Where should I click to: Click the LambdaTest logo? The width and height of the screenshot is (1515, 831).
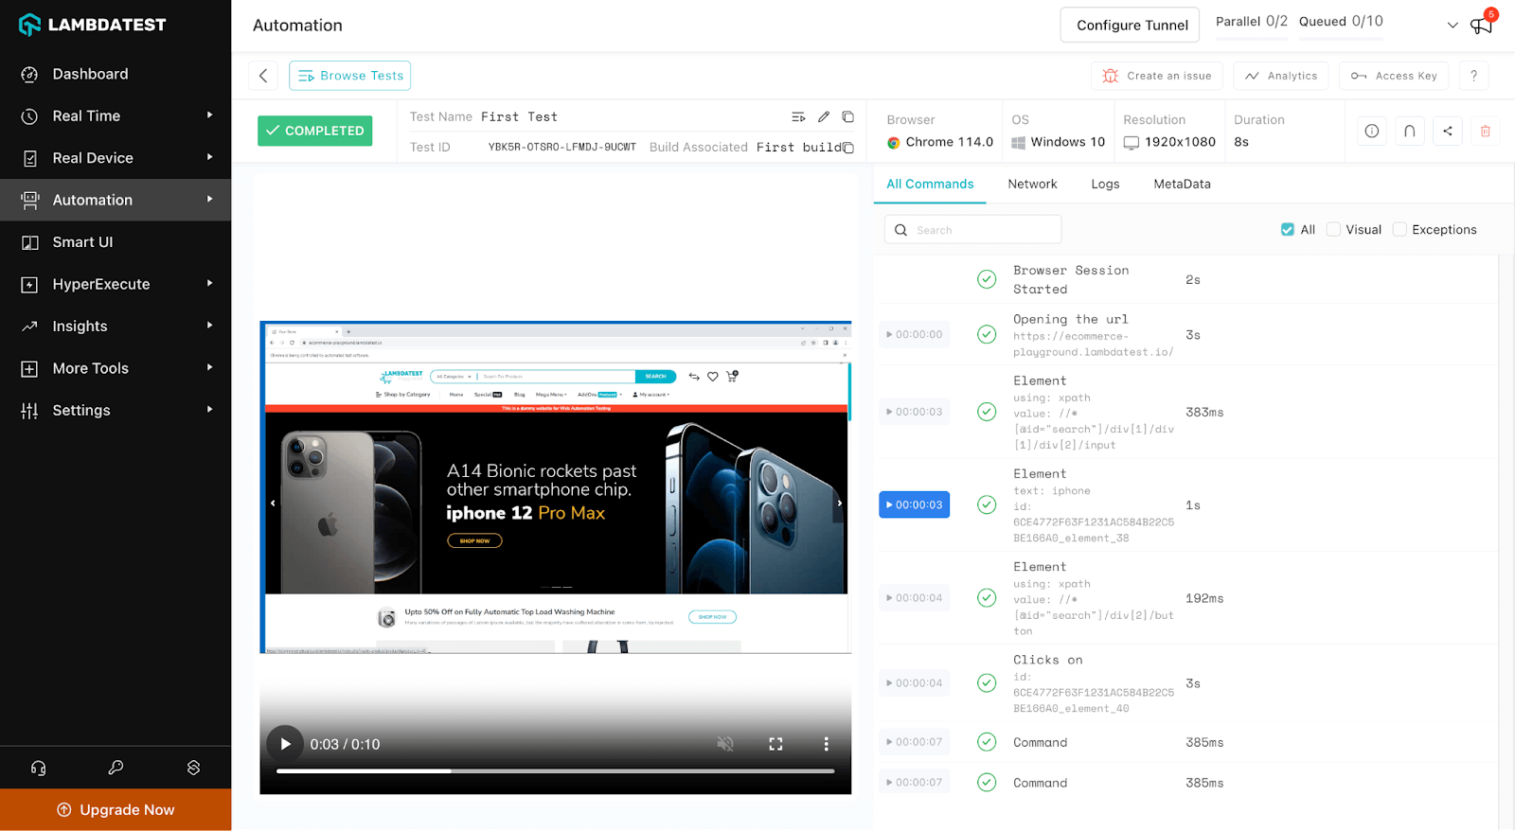pyautogui.click(x=93, y=25)
